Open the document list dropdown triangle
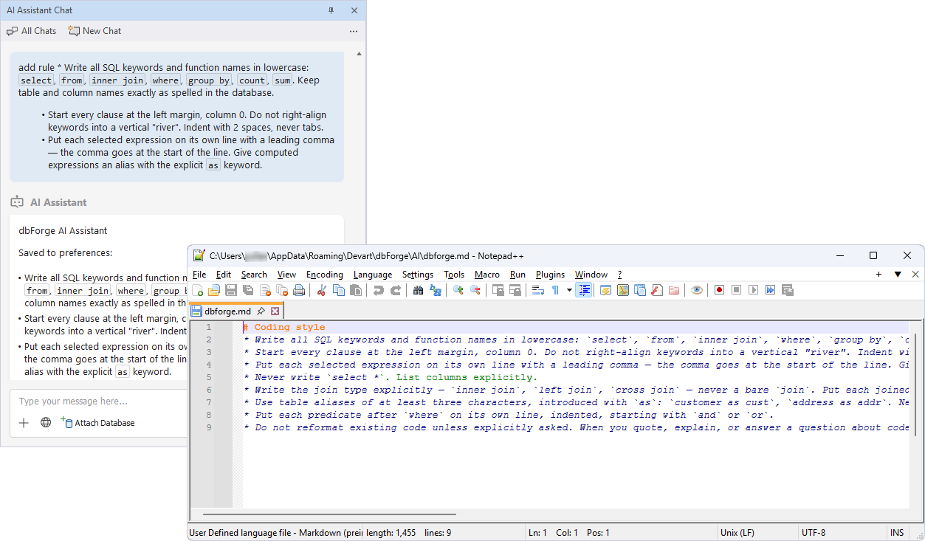 click(x=898, y=275)
